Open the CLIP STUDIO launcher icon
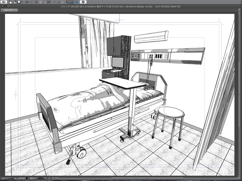242x181 pixels. pyautogui.click(x=4, y=2)
